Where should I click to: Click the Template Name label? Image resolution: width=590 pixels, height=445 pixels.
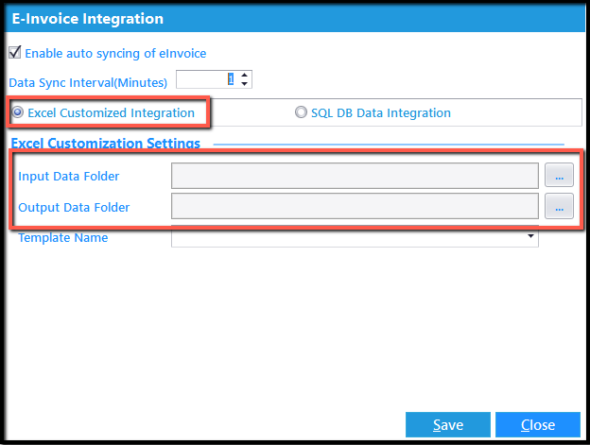coord(63,237)
